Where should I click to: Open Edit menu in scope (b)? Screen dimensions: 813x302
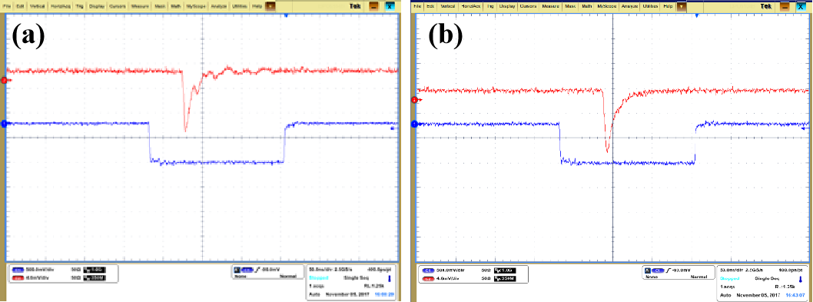(430, 6)
